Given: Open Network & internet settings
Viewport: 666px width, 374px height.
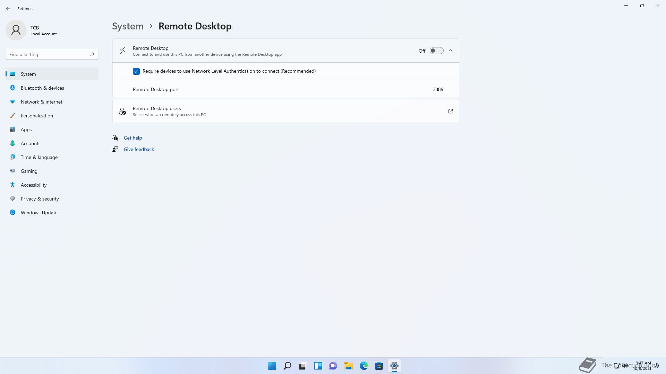Looking at the screenshot, I should point(52,102).
